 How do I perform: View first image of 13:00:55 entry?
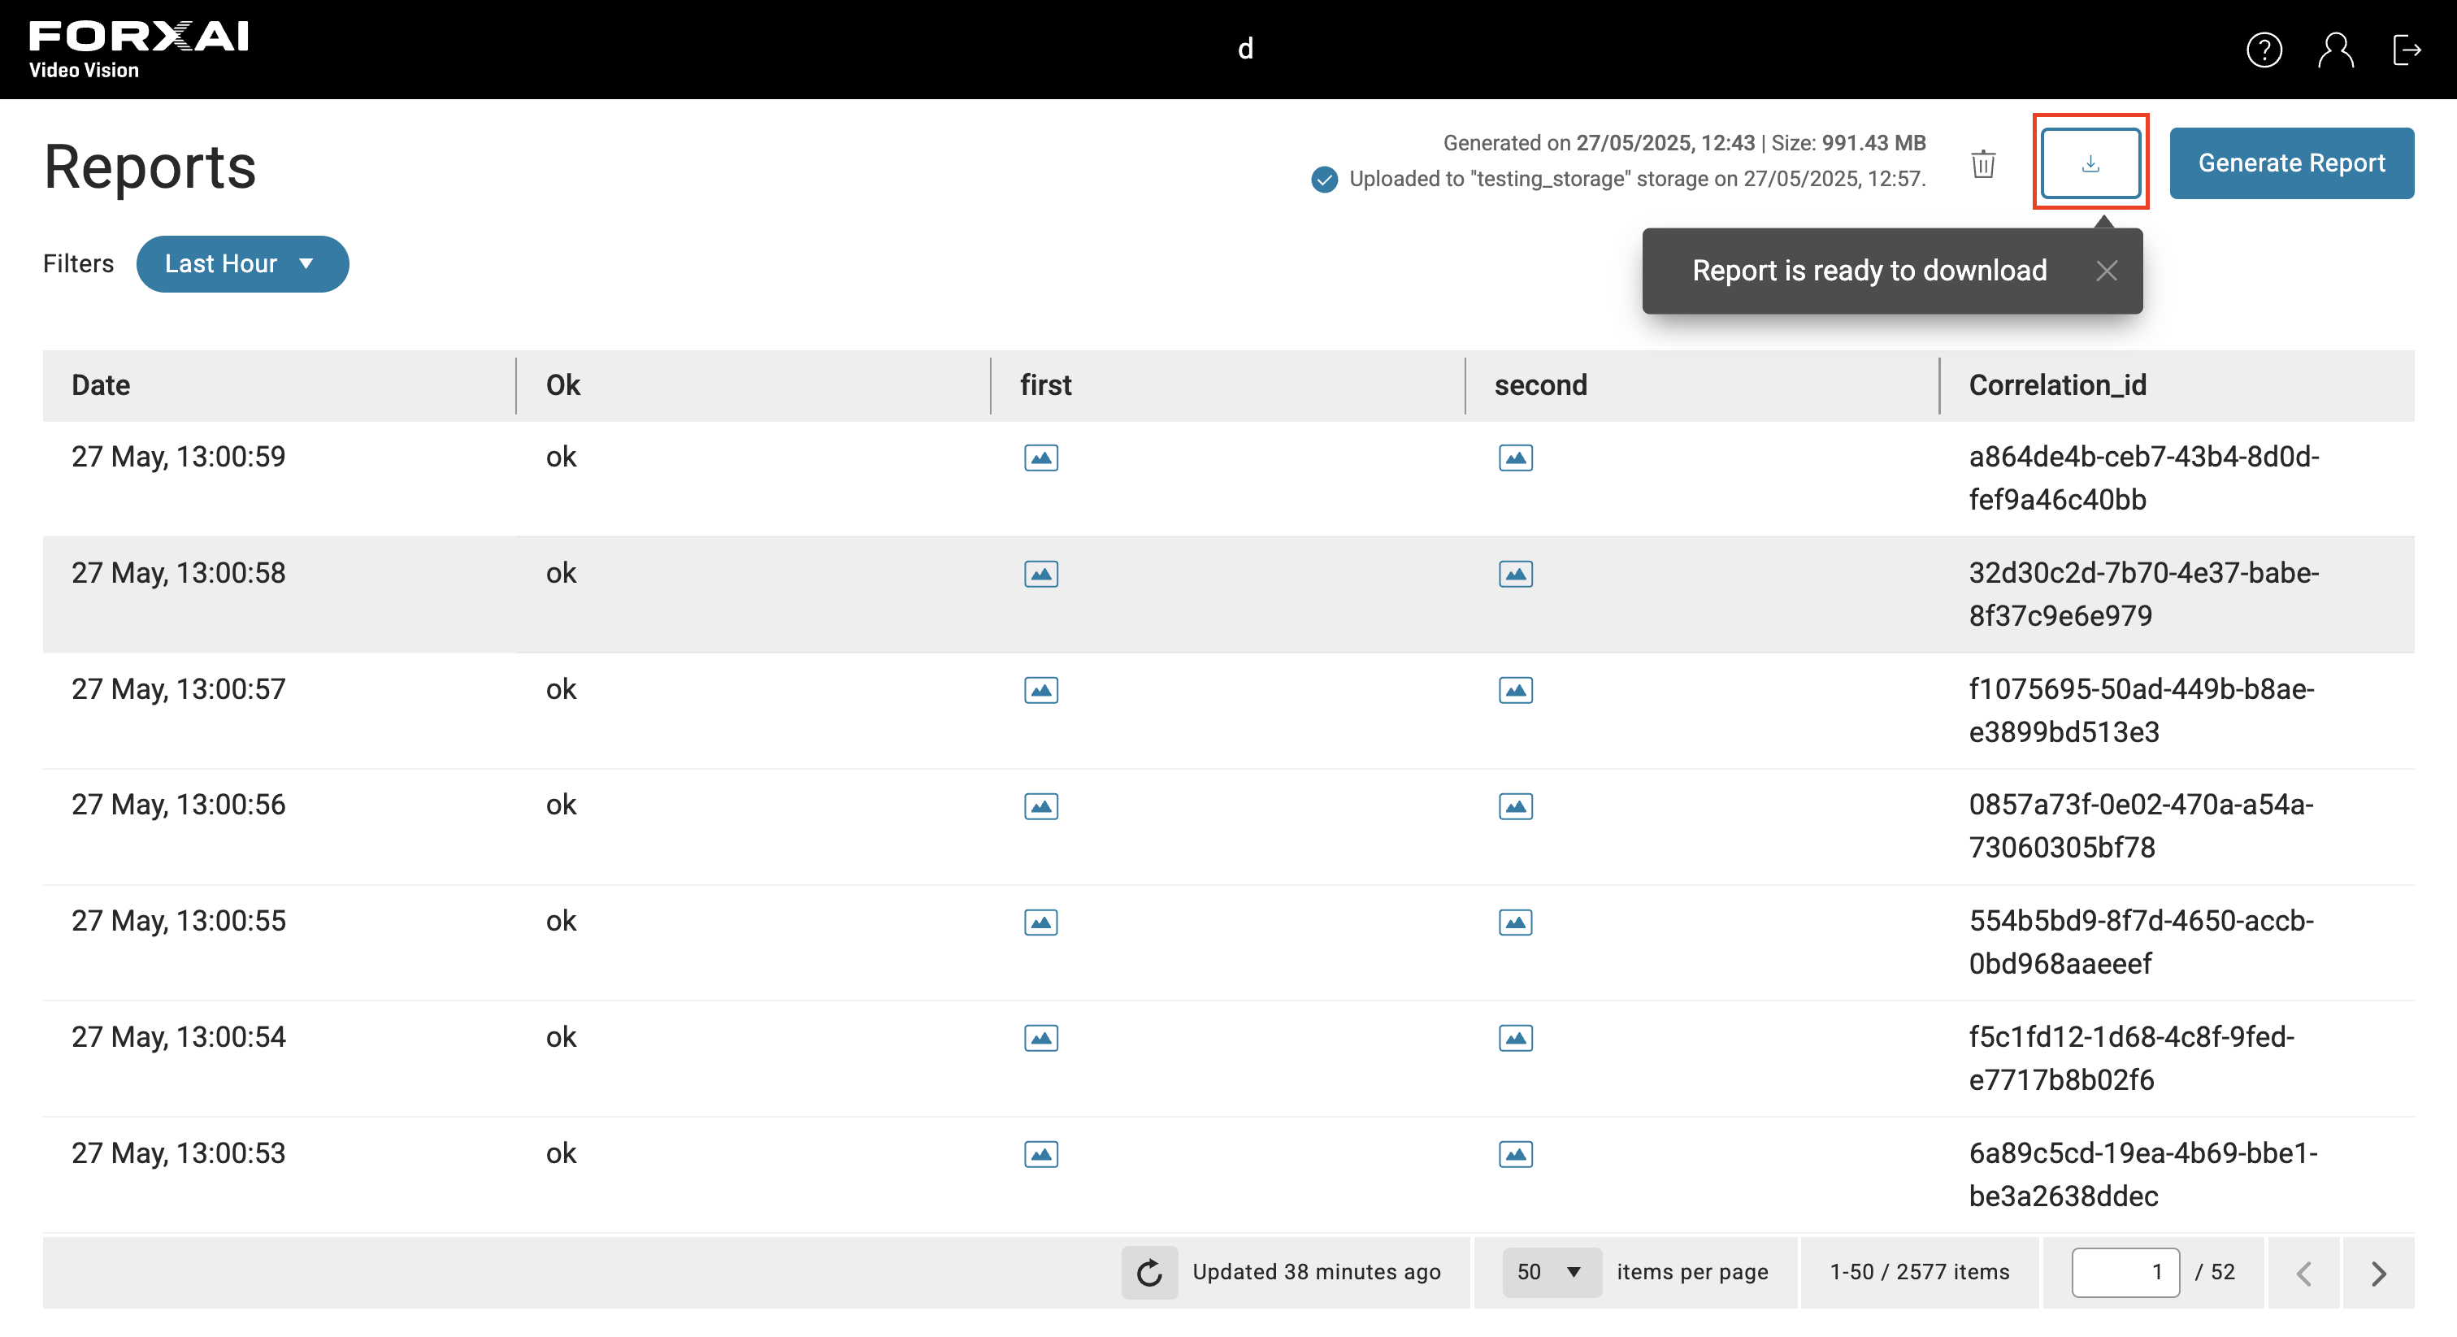point(1040,922)
